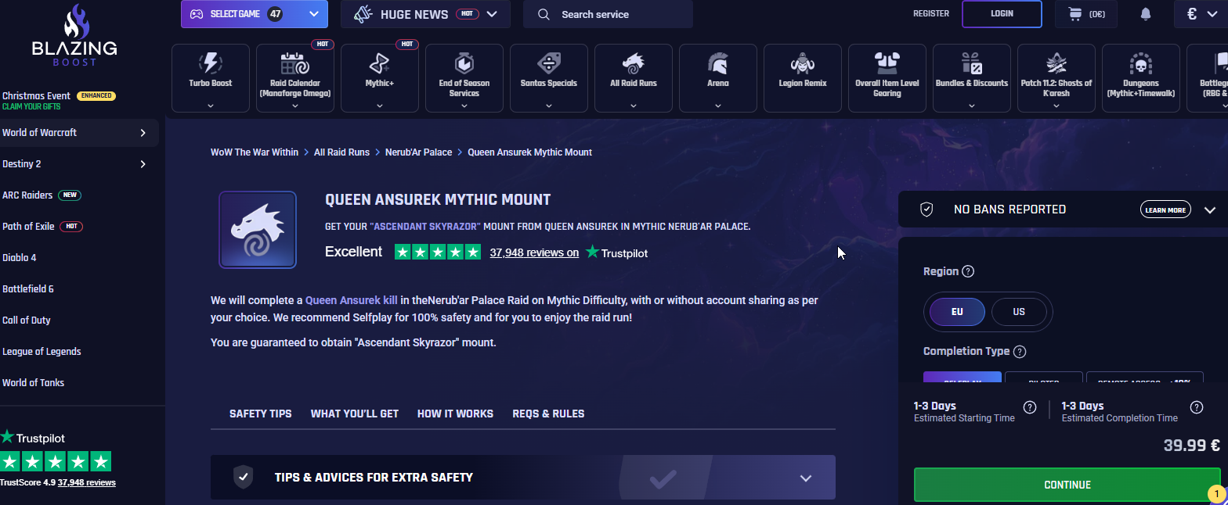Click the Learn More button

tap(1165, 210)
